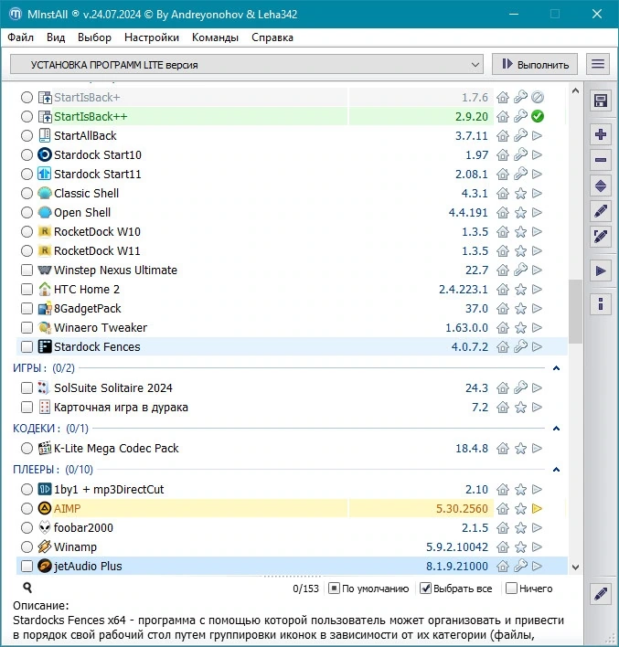Click star icon for Winamp

point(520,546)
